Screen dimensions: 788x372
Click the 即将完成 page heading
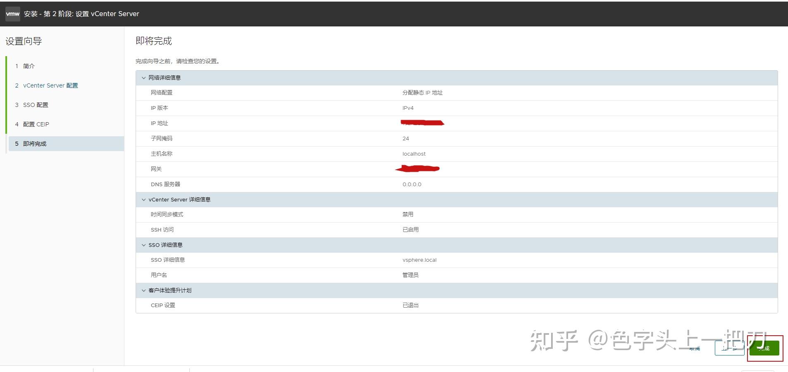[154, 41]
